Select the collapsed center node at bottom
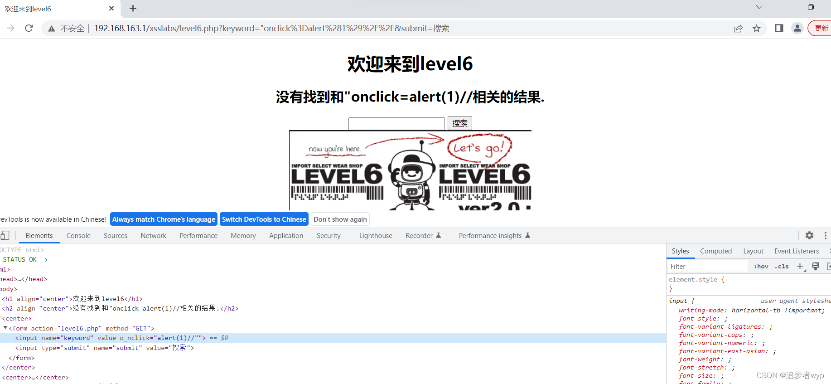This screenshot has width=831, height=384. tap(35, 377)
